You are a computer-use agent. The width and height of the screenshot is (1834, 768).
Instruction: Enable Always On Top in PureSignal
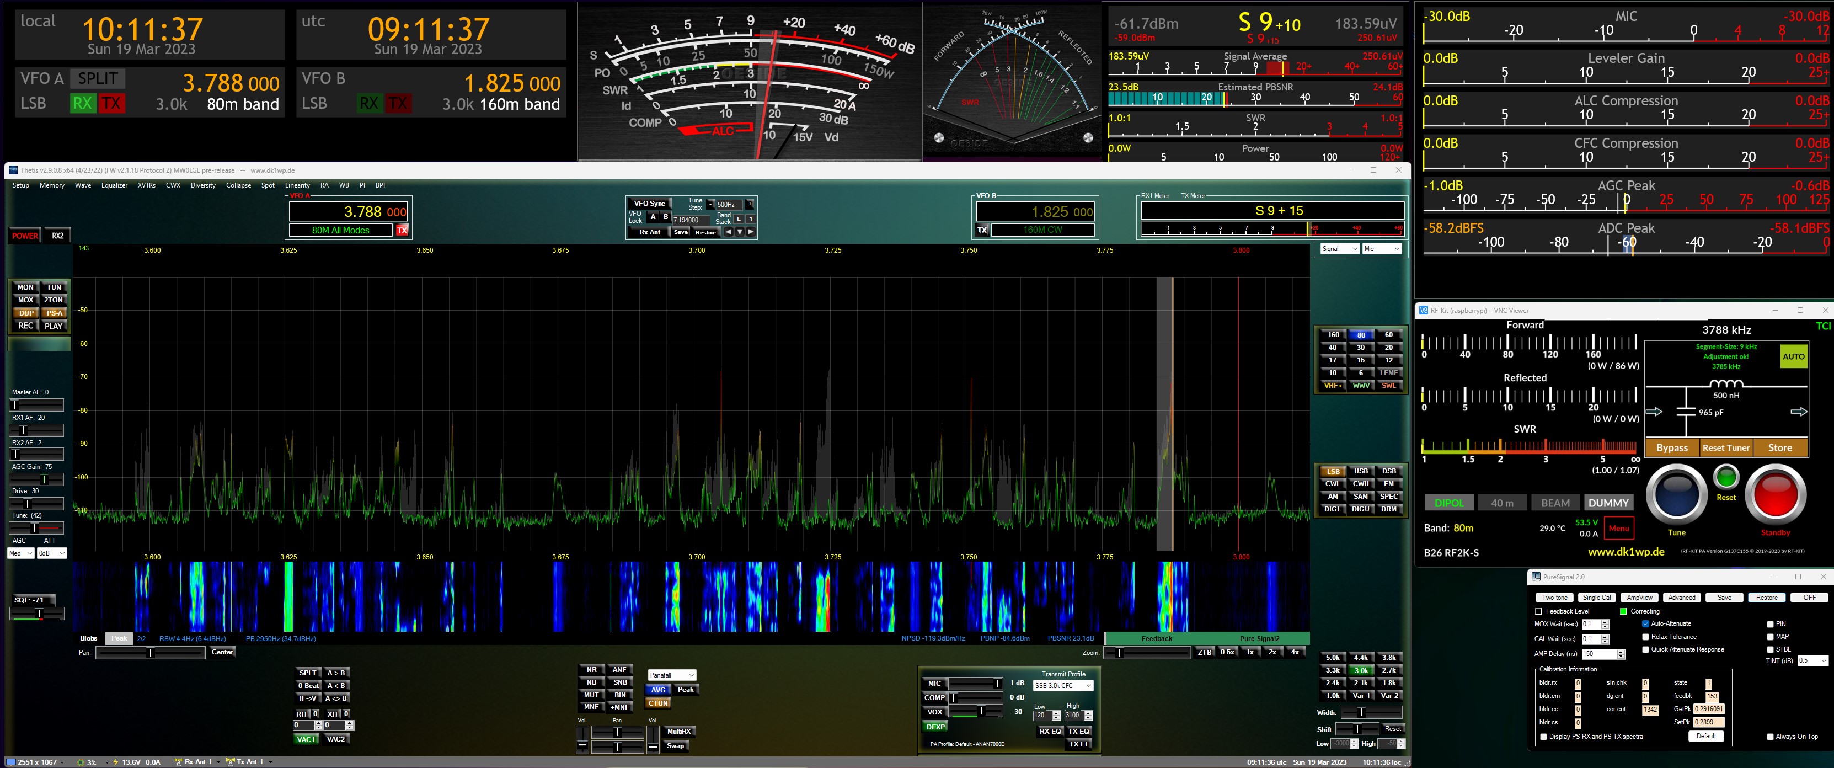(1770, 737)
